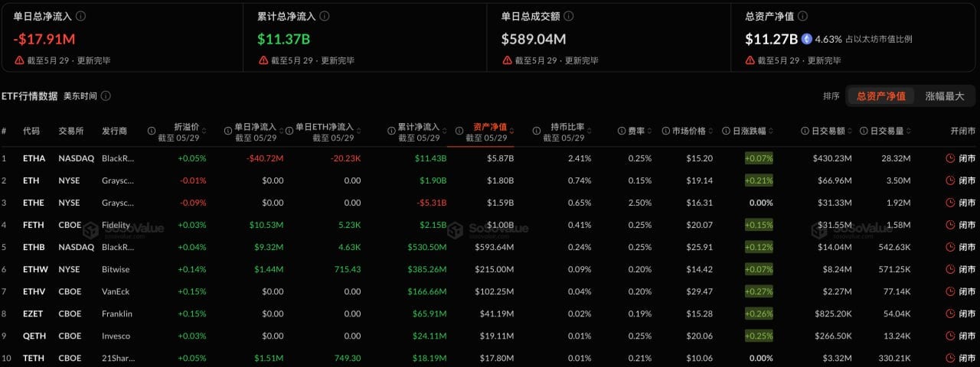Open info icon of 日交易量 column
The width and height of the screenshot is (980, 367).
[864, 131]
